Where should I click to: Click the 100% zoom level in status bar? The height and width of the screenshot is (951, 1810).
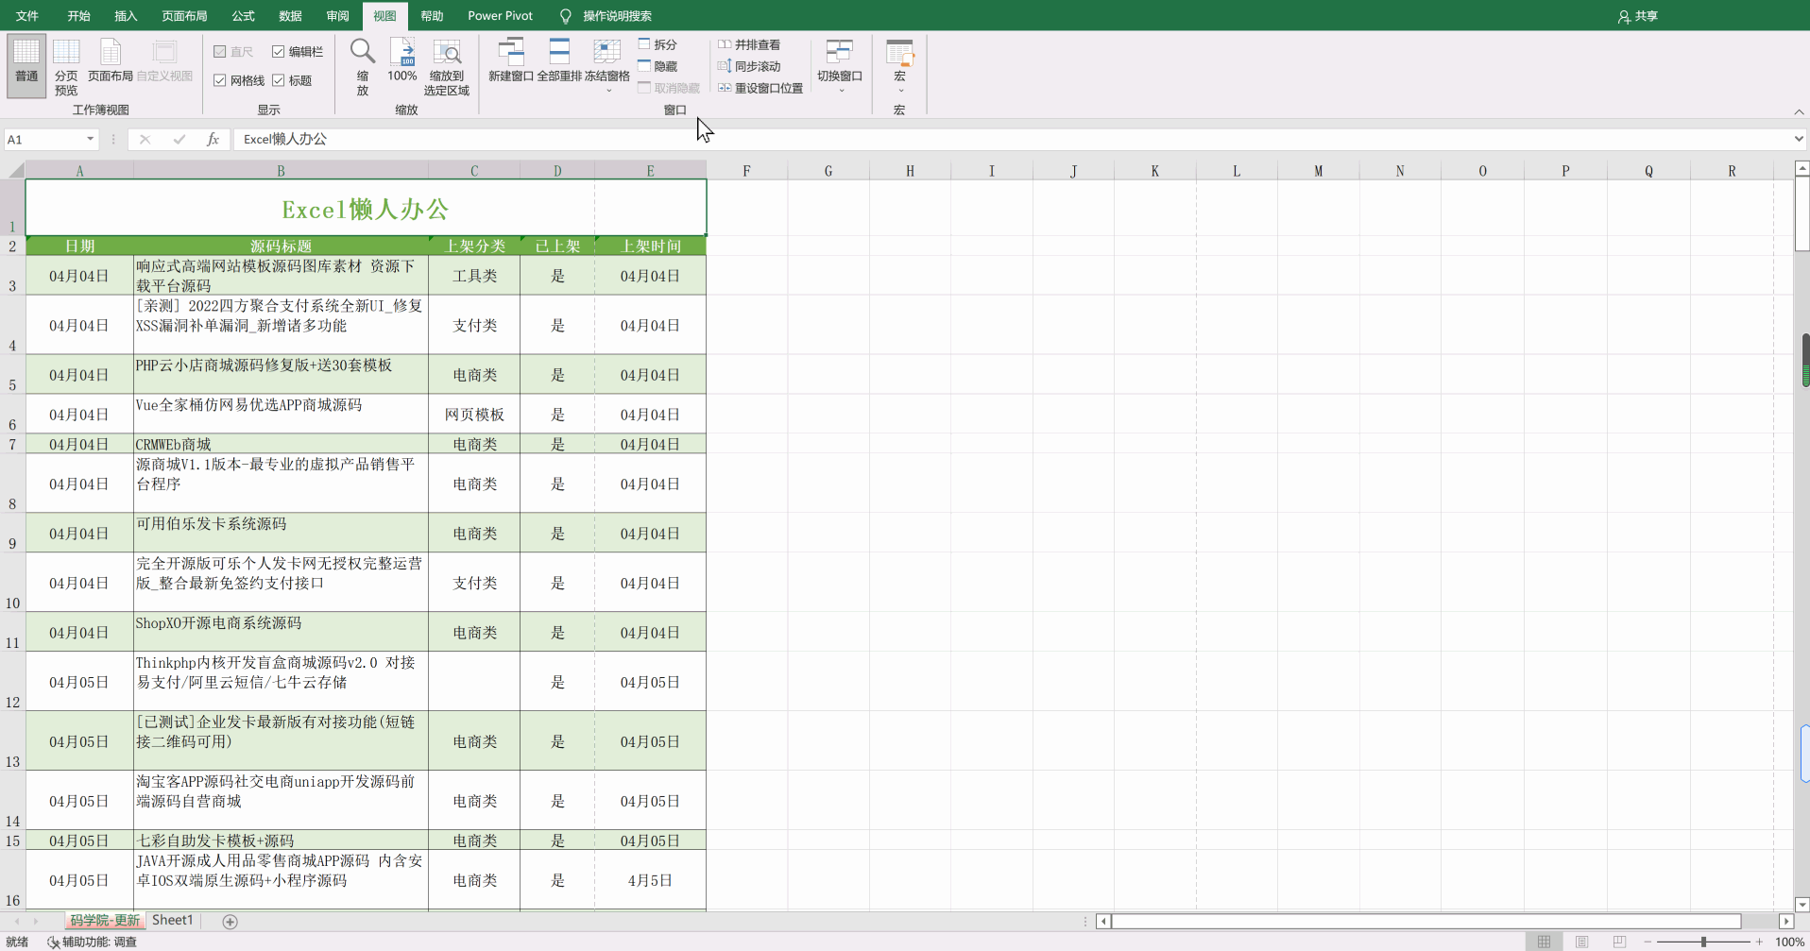[1789, 942]
